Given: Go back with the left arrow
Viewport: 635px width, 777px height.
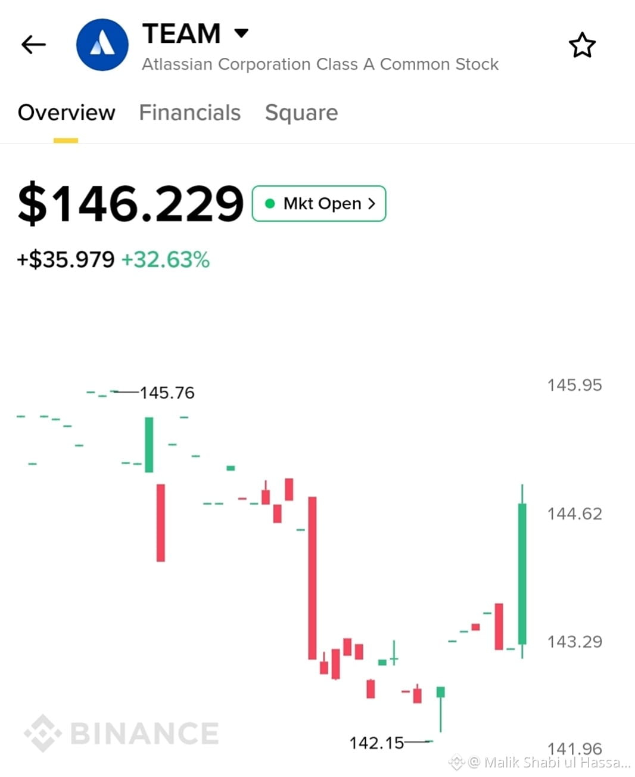Looking at the screenshot, I should click(x=33, y=45).
